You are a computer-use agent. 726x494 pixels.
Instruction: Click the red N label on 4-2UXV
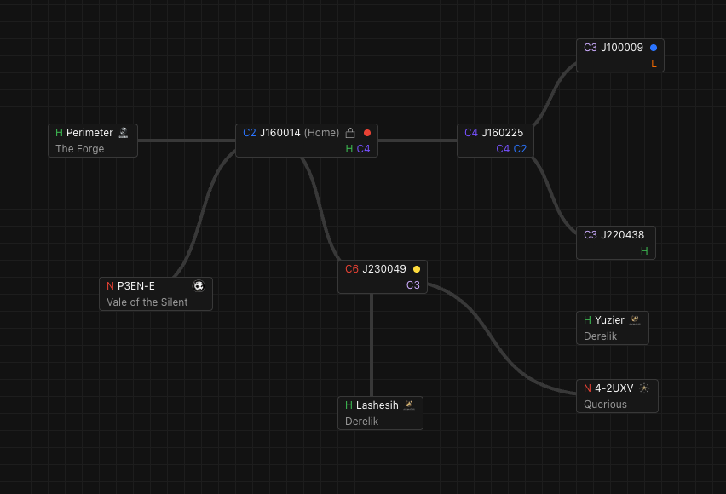click(x=587, y=388)
